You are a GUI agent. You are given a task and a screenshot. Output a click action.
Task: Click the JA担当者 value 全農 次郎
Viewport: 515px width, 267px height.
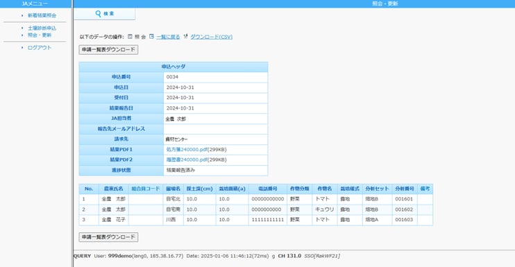176,119
